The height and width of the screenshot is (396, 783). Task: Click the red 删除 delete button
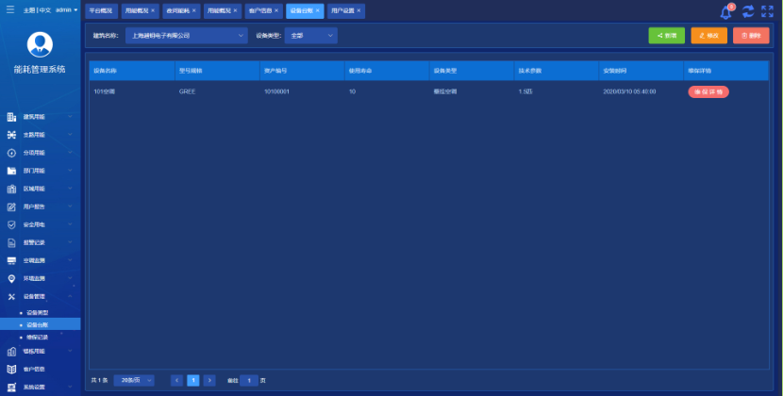pyautogui.click(x=750, y=36)
